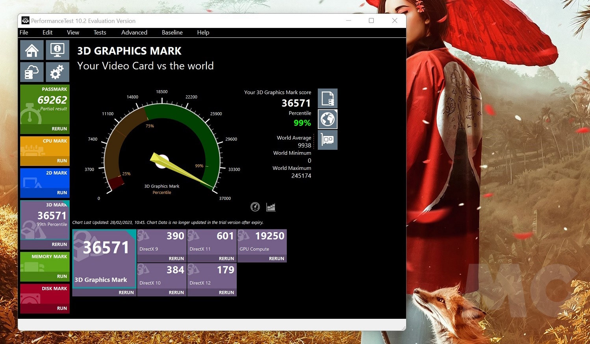Screen dimensions: 590x344
Task: Click the Home icon in sidebar
Action: (32, 50)
